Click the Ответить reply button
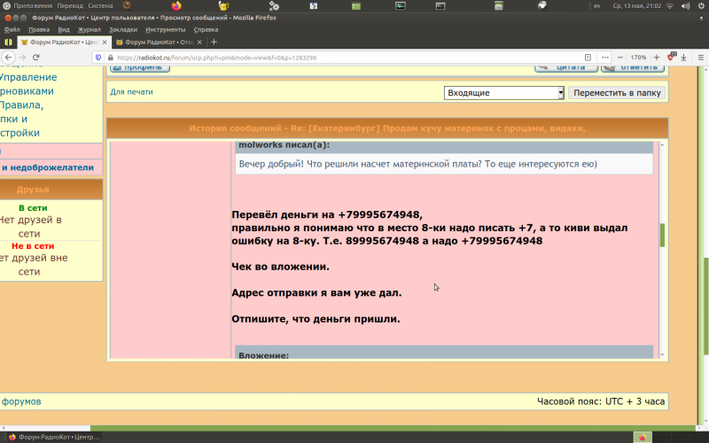The width and height of the screenshot is (709, 443). tap(632, 66)
